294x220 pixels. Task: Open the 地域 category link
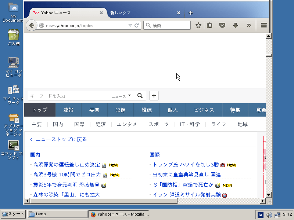click(x=243, y=124)
